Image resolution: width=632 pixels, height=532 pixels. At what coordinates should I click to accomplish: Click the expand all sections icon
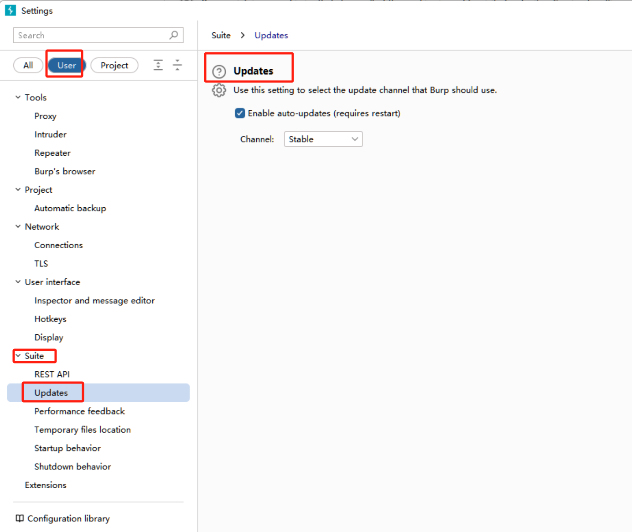pos(158,65)
